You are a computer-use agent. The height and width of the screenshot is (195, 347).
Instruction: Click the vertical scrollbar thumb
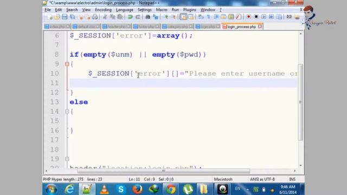(x=300, y=102)
